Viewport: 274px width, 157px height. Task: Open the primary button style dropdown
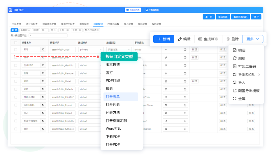pyautogui.click(x=91, y=50)
